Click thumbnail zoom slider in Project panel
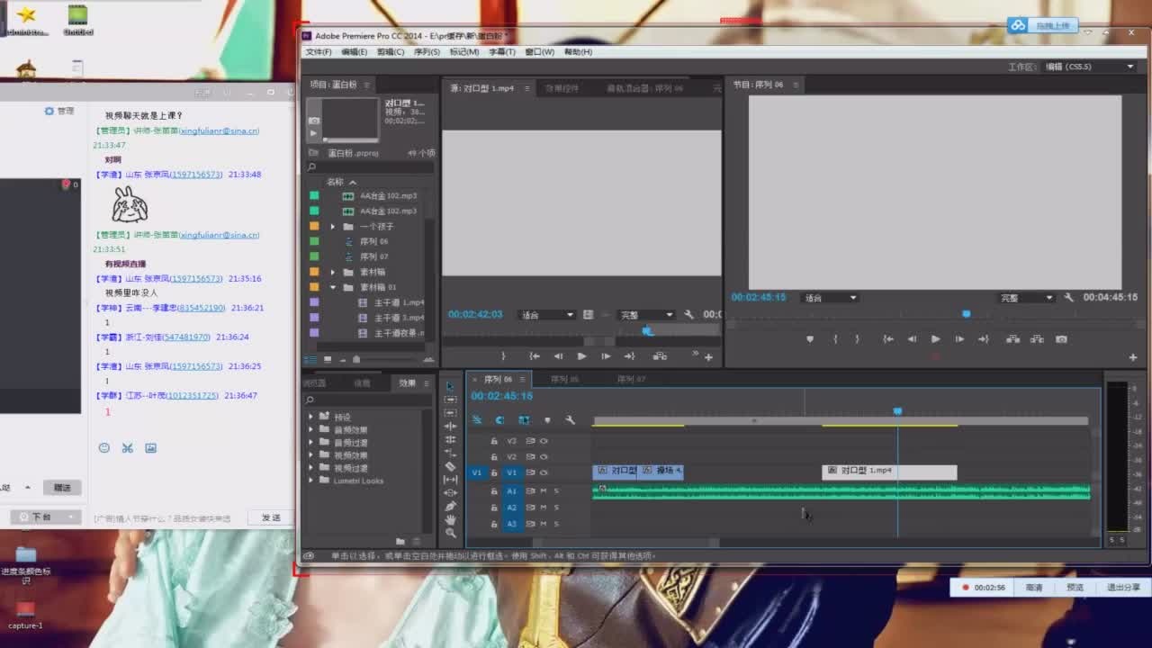 356,359
